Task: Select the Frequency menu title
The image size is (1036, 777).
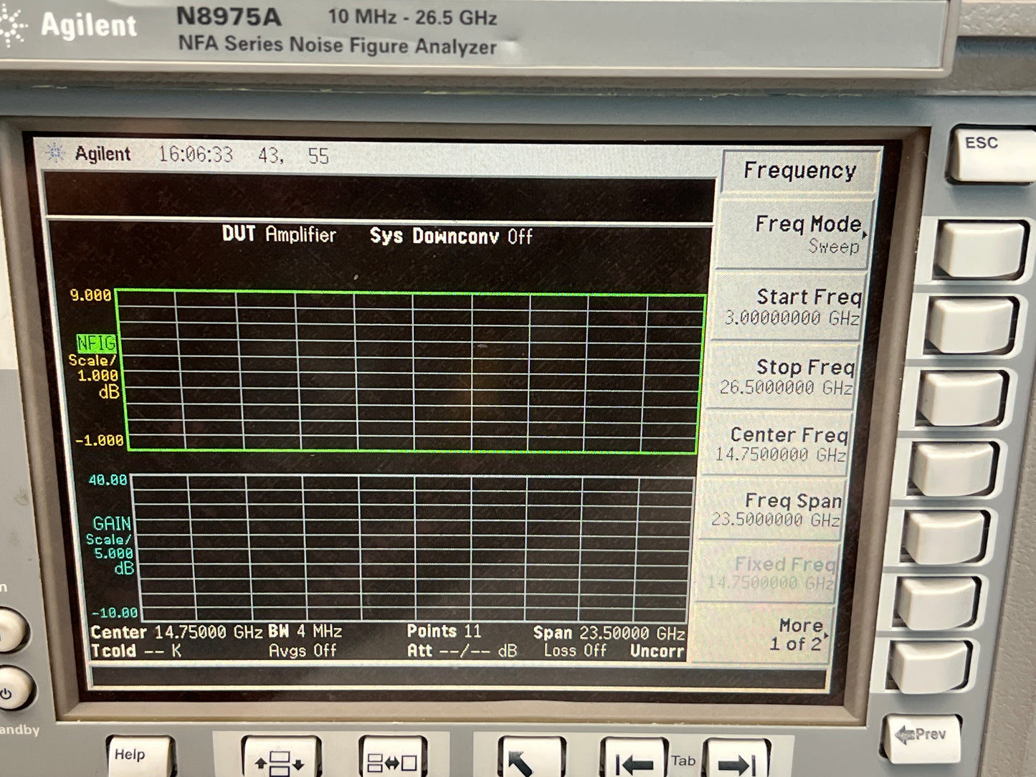Action: click(x=800, y=171)
